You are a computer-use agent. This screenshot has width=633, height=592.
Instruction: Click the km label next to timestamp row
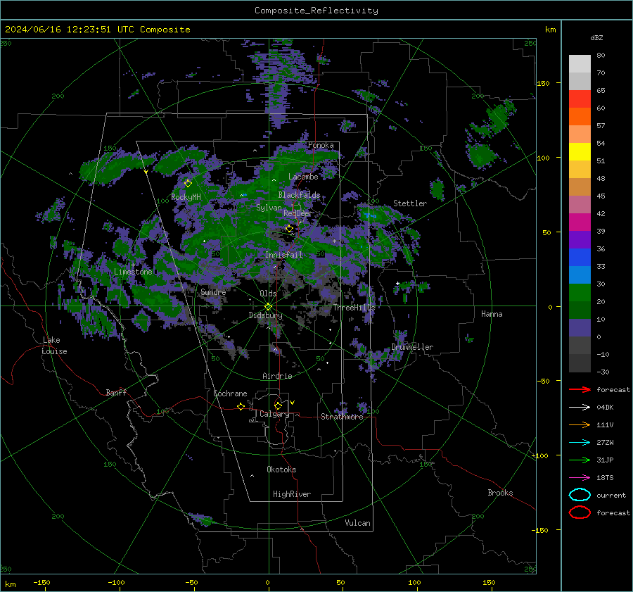550,29
